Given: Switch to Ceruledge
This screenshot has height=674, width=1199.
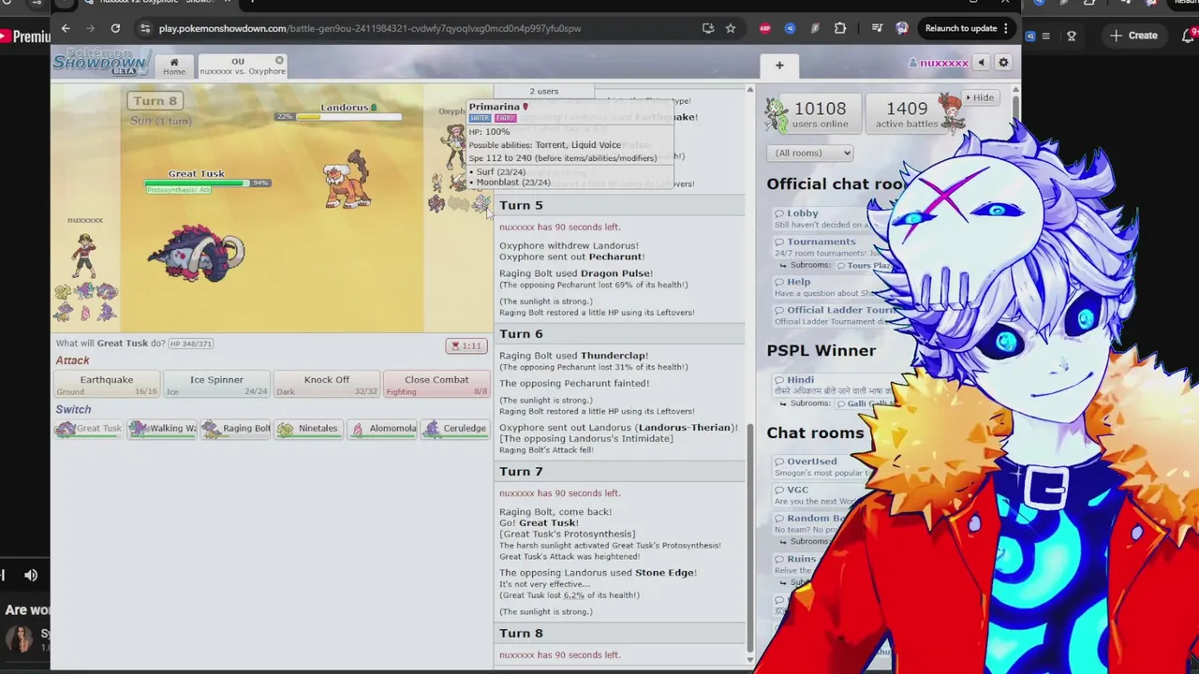Looking at the screenshot, I should [x=454, y=429].
